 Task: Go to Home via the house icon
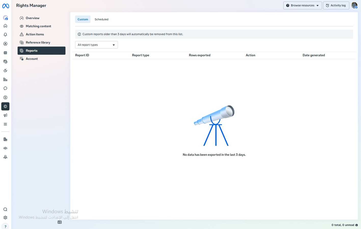tap(5, 26)
